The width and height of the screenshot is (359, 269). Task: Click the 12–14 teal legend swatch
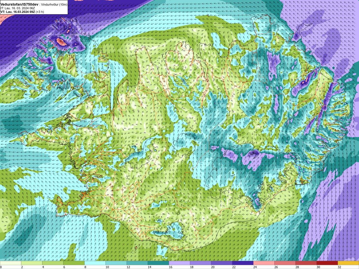coord(137,263)
